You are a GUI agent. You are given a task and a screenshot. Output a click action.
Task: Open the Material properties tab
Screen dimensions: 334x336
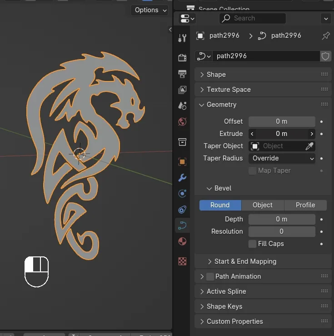[x=182, y=241]
